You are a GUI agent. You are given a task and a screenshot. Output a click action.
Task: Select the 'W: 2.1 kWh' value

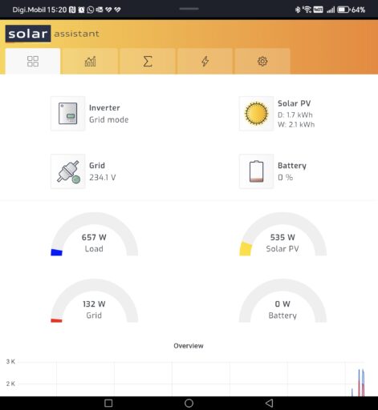(296, 125)
